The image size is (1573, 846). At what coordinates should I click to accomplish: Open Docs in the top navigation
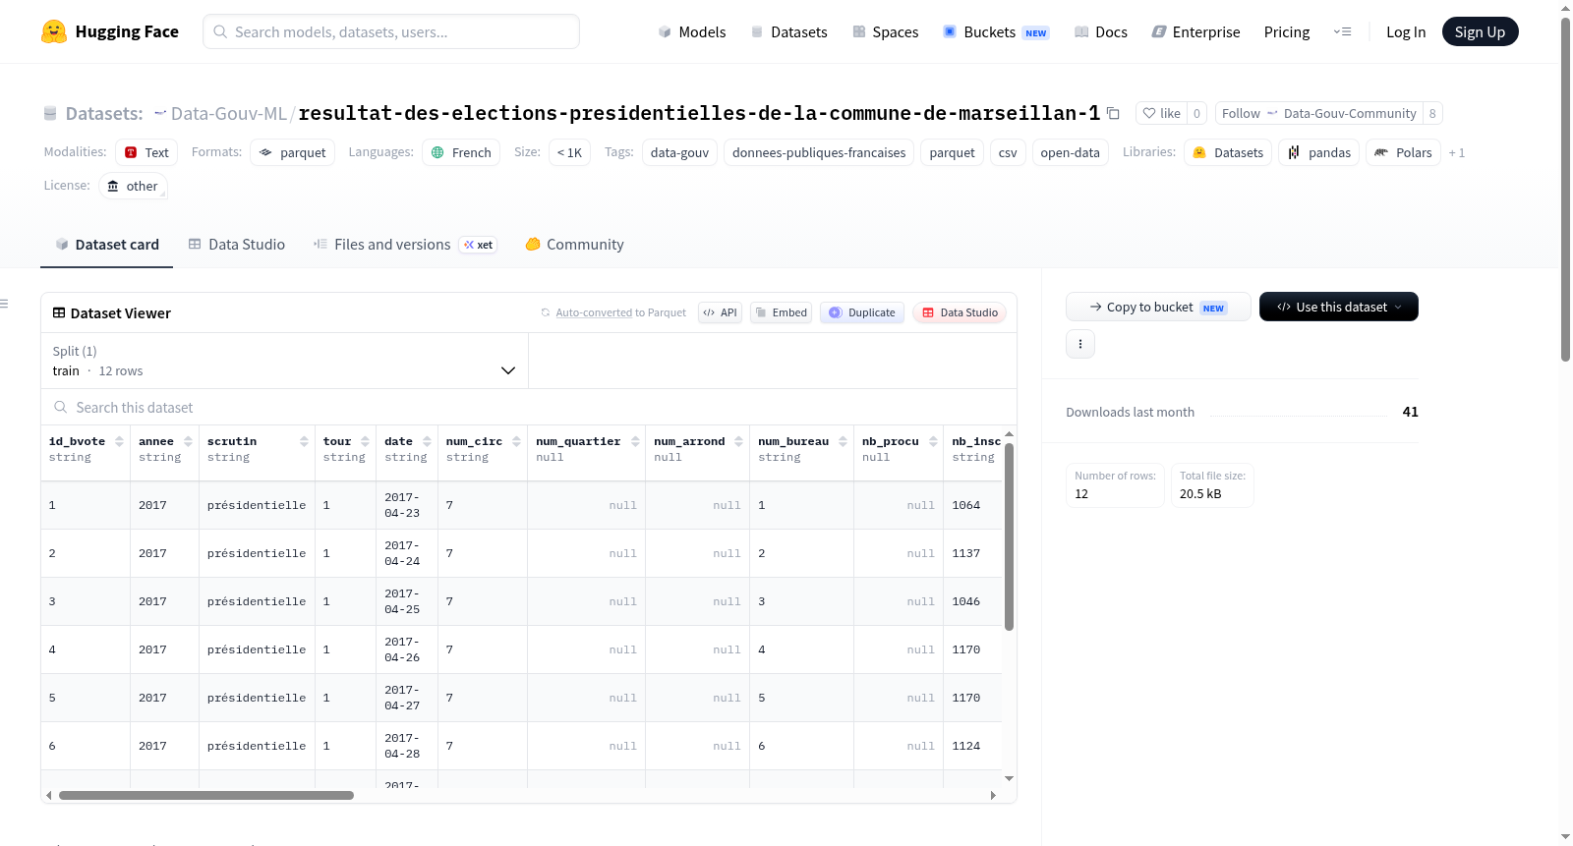(1101, 31)
